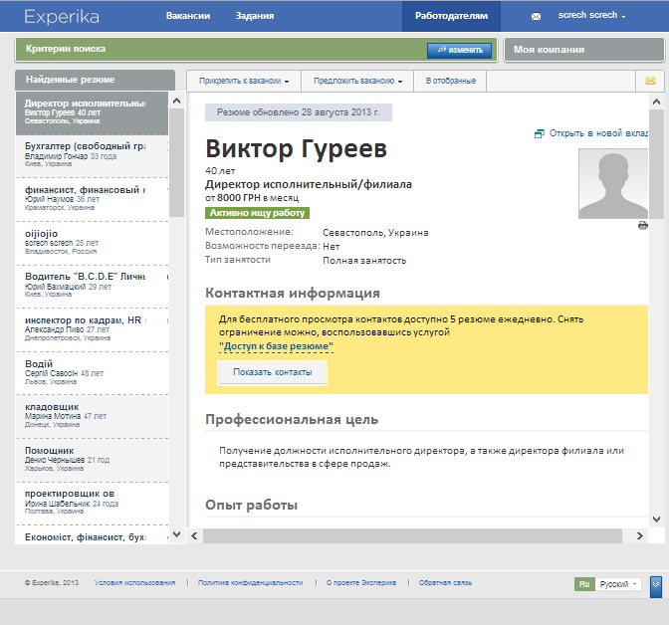This screenshot has width=669, height=625.
Task: Select Директор исполнительный resume of Виктор Гуреев
Action: click(93, 113)
